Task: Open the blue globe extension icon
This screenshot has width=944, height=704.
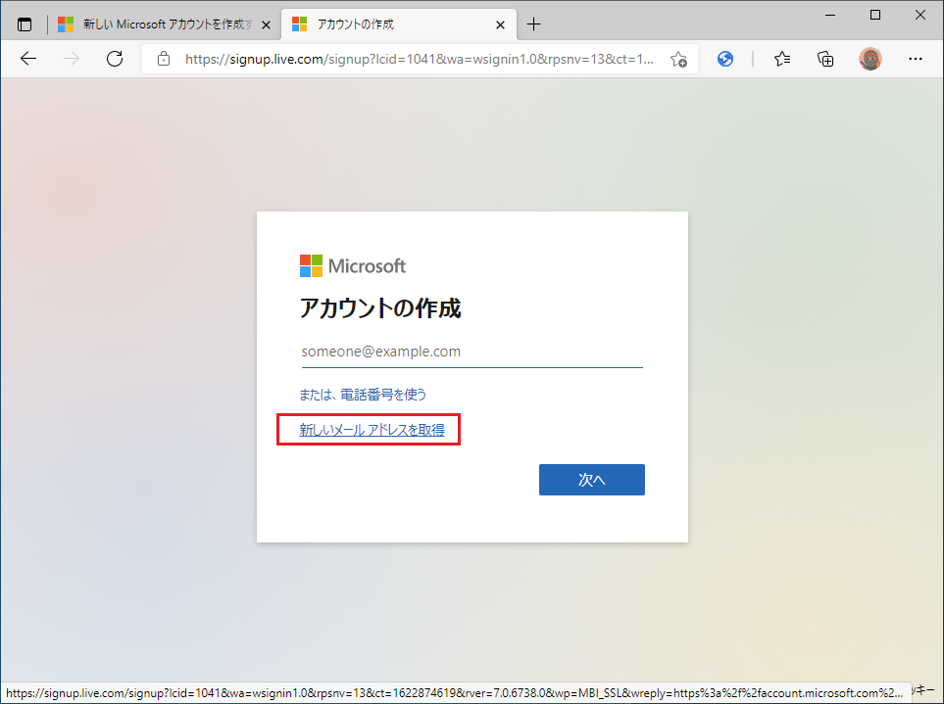Action: 725,59
